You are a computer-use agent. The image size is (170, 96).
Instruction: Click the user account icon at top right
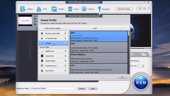140,9
